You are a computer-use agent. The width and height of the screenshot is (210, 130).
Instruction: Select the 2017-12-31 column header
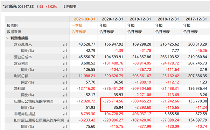tap(196, 19)
